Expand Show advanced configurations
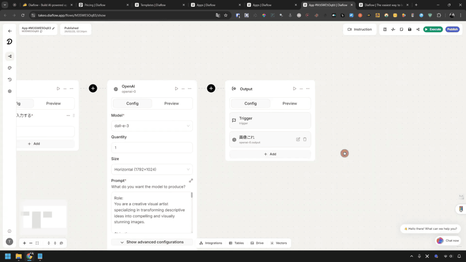This screenshot has width=466, height=262. pos(152,242)
